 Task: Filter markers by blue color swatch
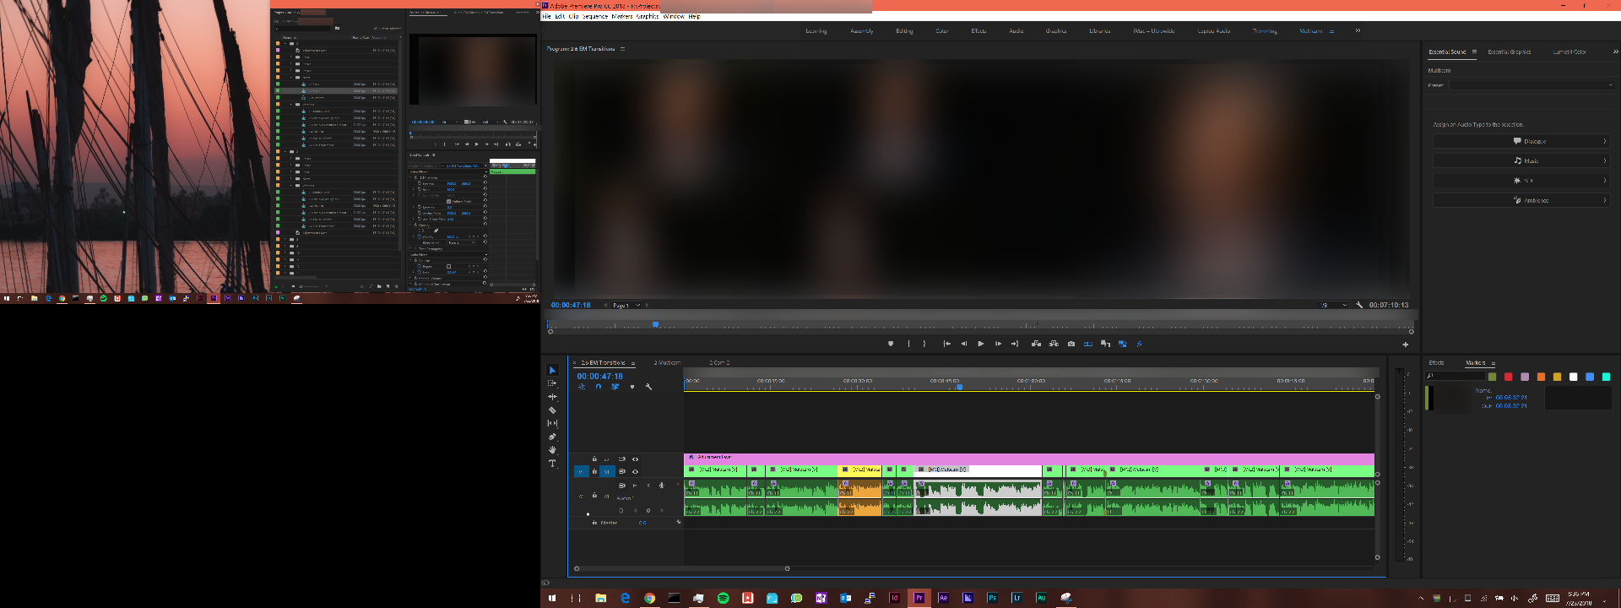1590,377
